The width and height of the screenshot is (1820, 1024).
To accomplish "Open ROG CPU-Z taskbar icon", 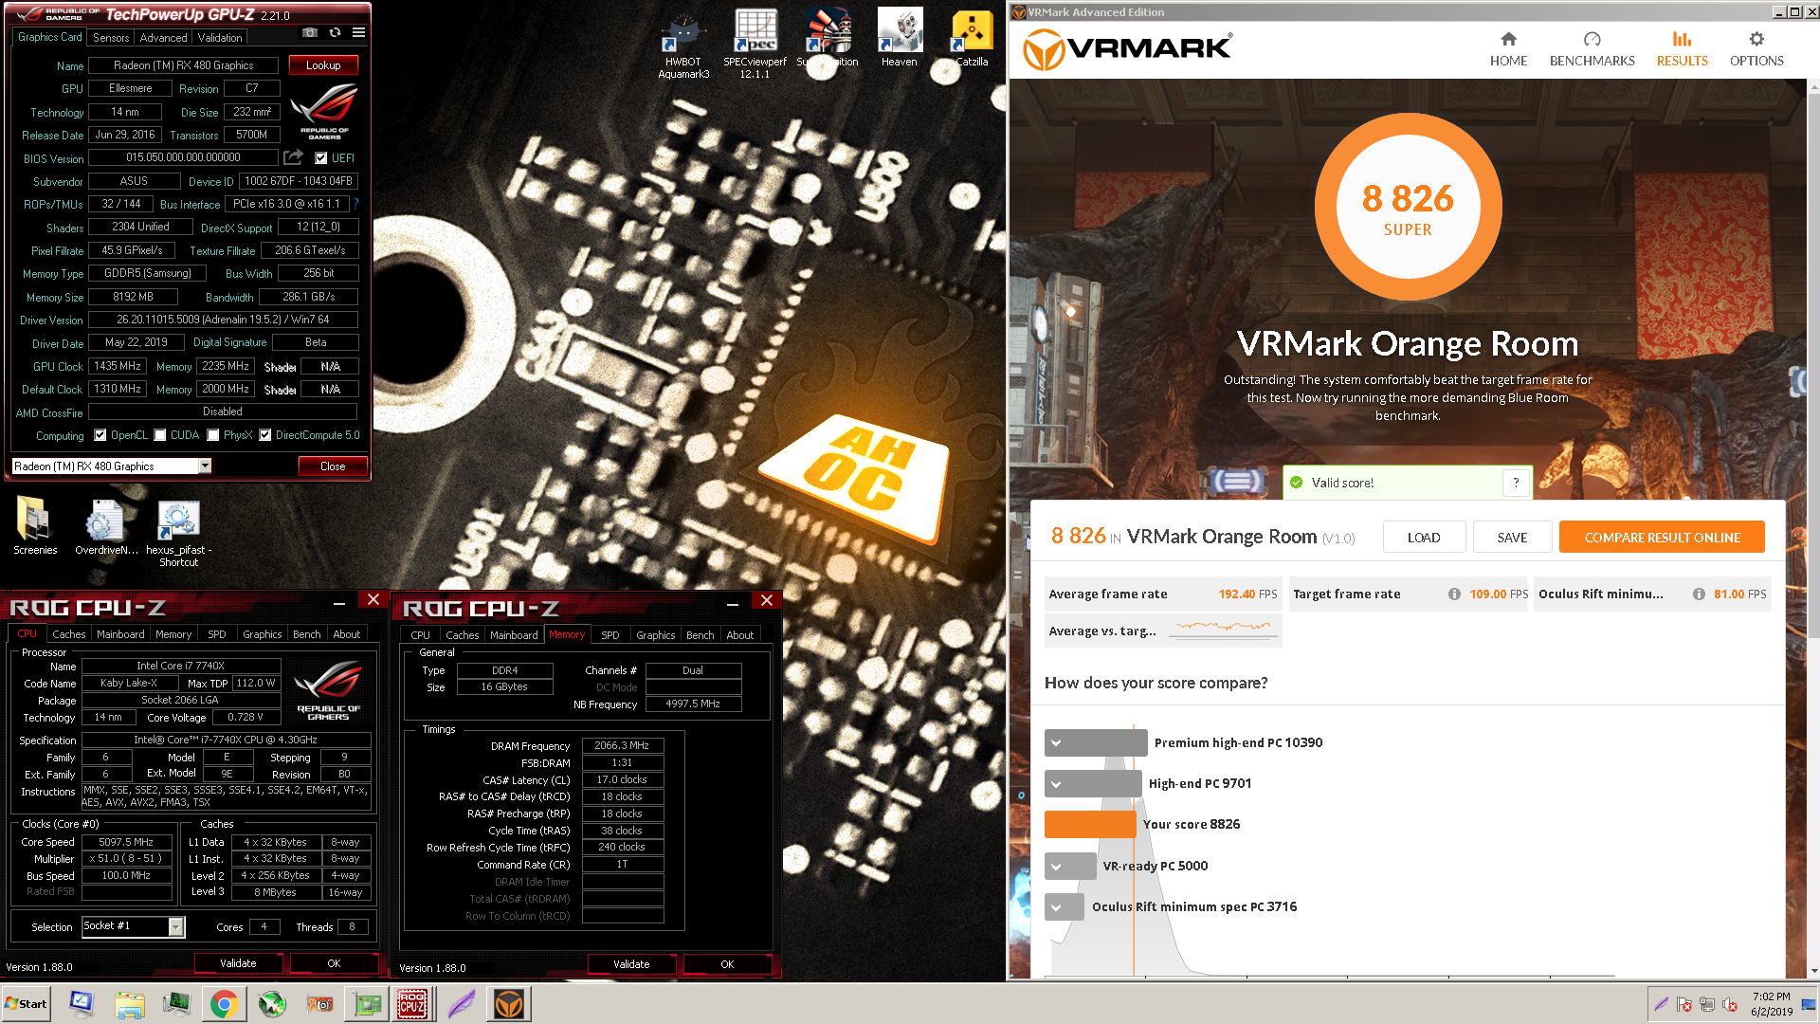I will point(411,1004).
